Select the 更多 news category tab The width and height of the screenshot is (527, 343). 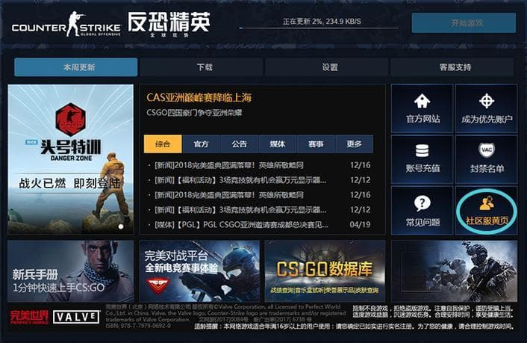[x=355, y=144]
